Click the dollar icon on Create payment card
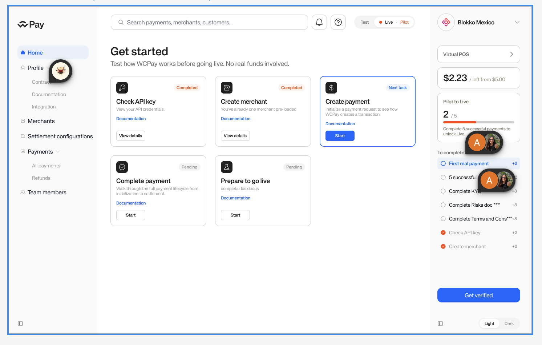Viewport: 542px width, 345px height. [x=331, y=88]
